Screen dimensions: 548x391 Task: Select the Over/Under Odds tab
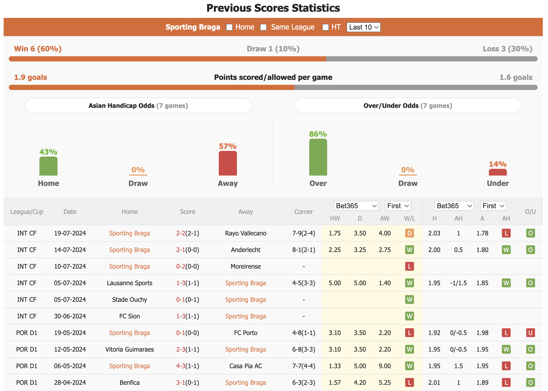pyautogui.click(x=408, y=106)
